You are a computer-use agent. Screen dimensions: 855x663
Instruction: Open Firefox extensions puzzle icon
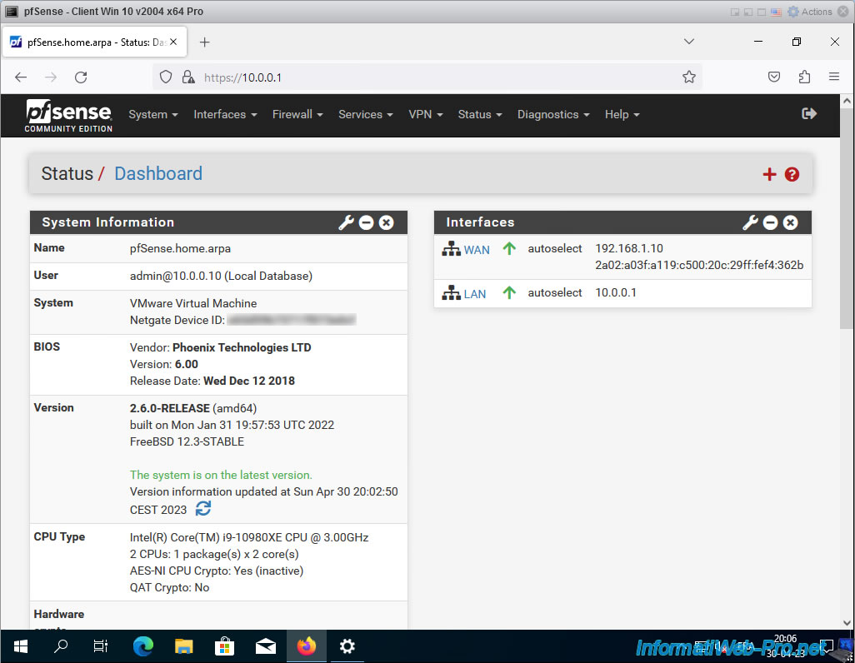[x=804, y=77]
